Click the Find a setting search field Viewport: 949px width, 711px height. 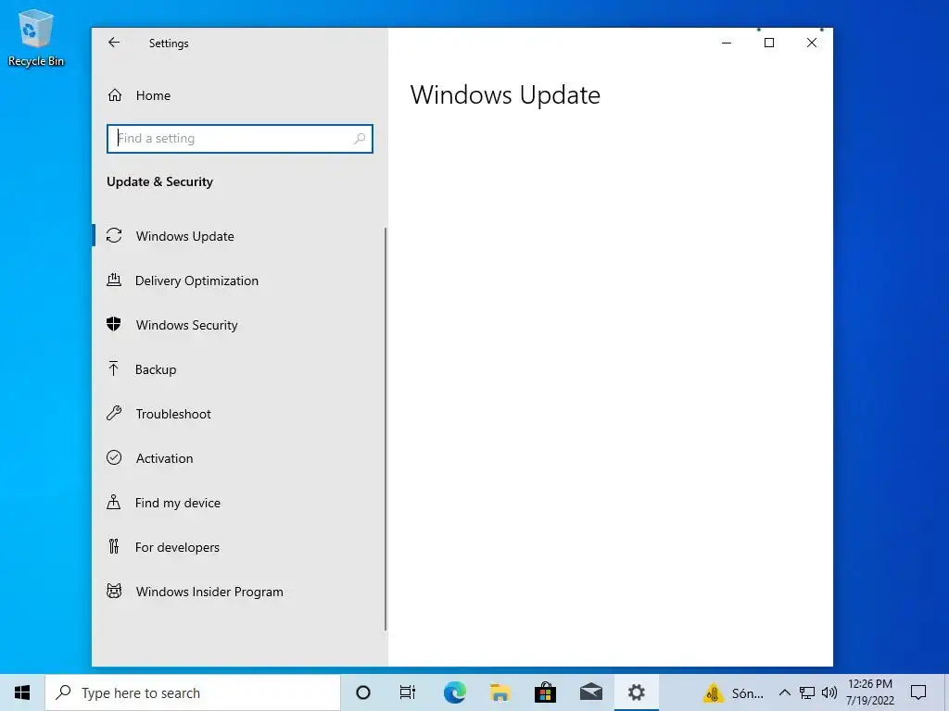point(240,139)
